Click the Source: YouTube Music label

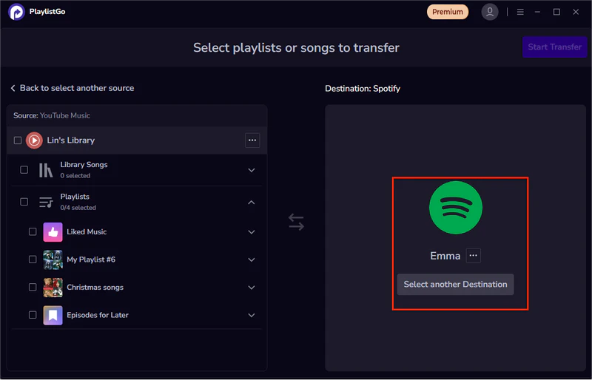(x=52, y=115)
